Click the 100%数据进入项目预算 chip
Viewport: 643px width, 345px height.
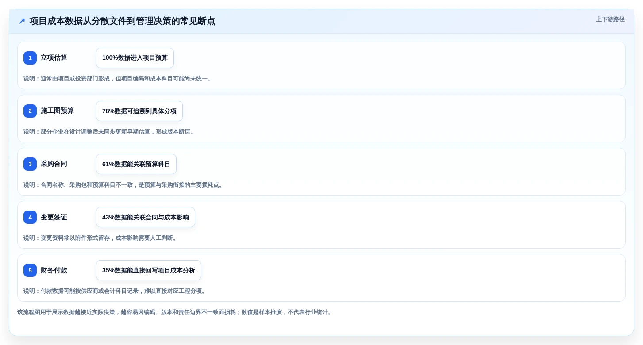[135, 58]
